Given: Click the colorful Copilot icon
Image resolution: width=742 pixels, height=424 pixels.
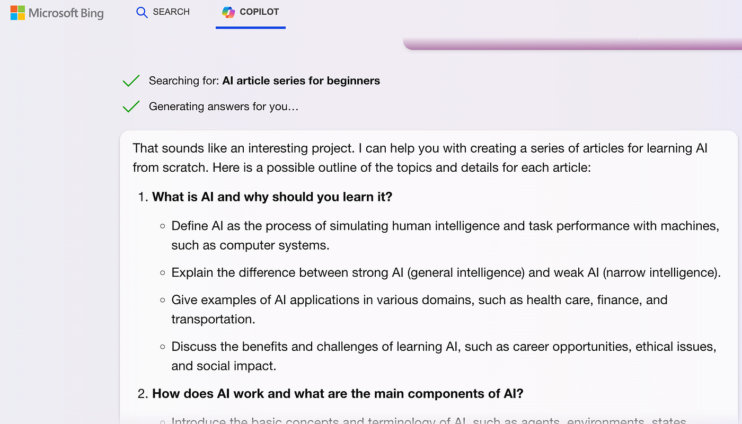Looking at the screenshot, I should pos(228,12).
